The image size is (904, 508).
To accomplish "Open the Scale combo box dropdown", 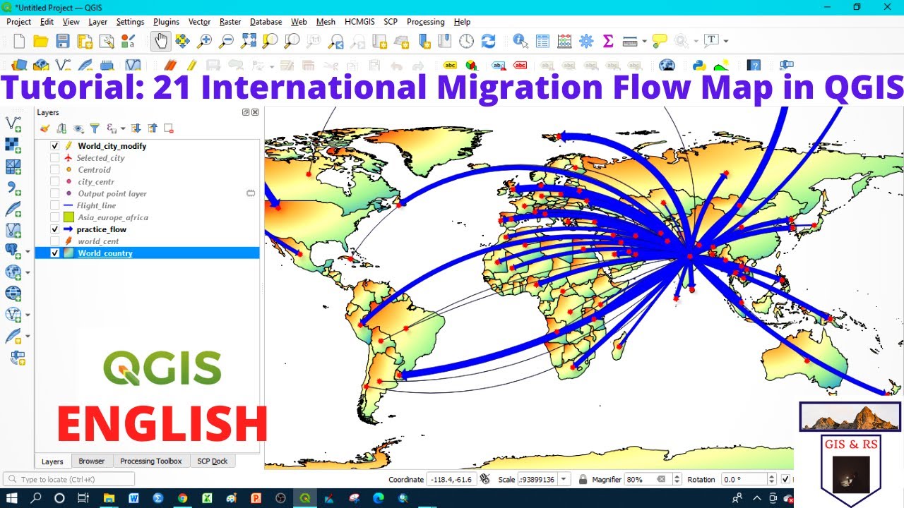I will tap(564, 480).
